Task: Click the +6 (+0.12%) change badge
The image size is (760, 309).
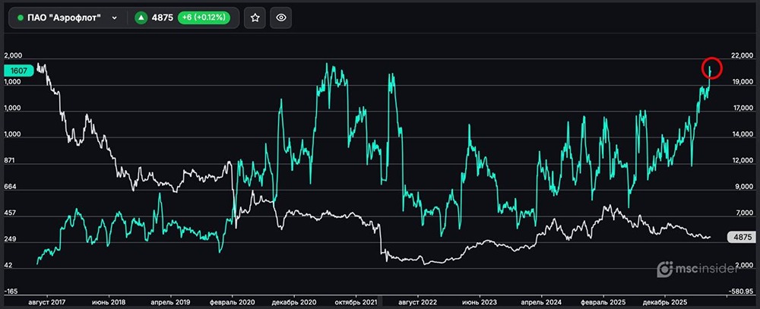Action: click(x=204, y=18)
